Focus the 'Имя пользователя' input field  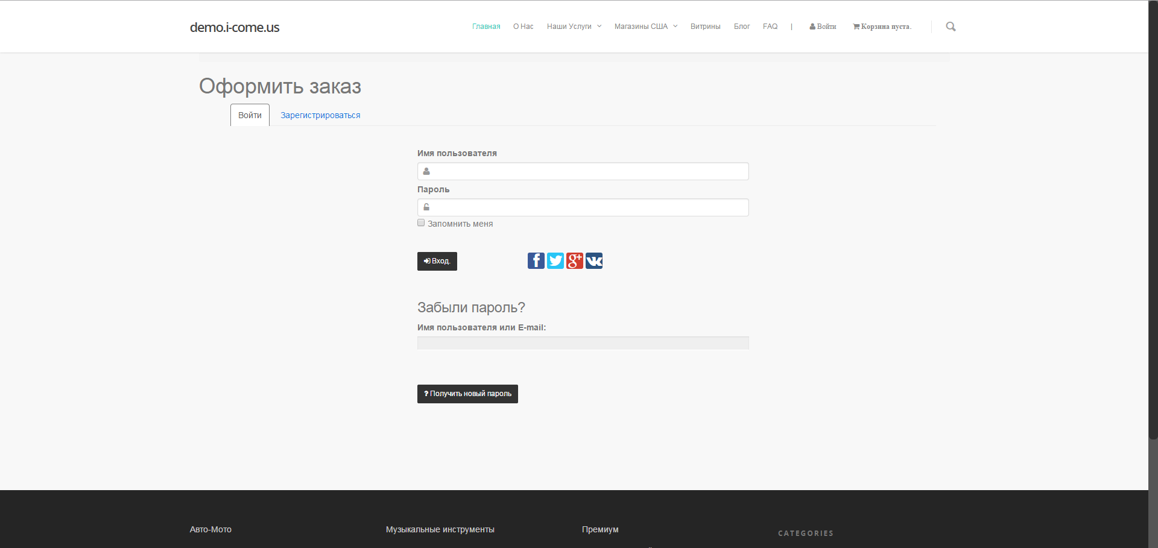click(583, 171)
